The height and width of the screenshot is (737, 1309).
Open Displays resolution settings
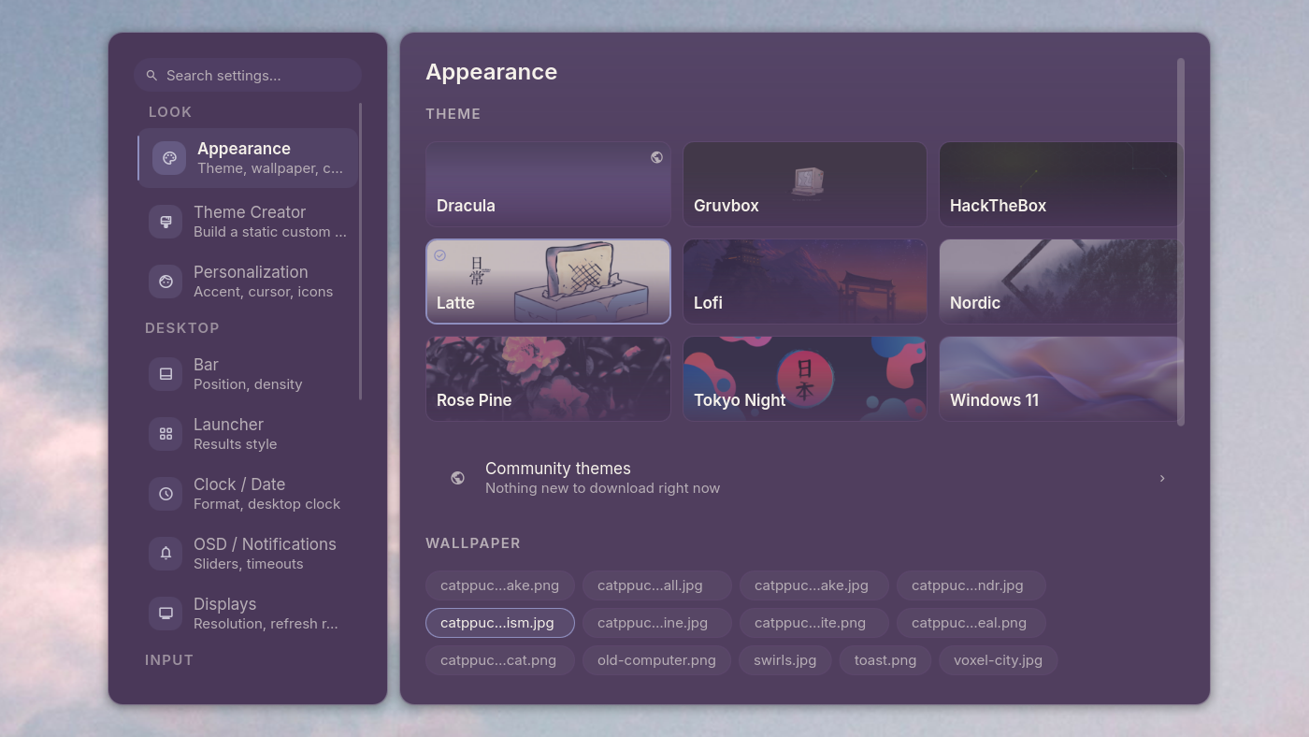point(248,614)
